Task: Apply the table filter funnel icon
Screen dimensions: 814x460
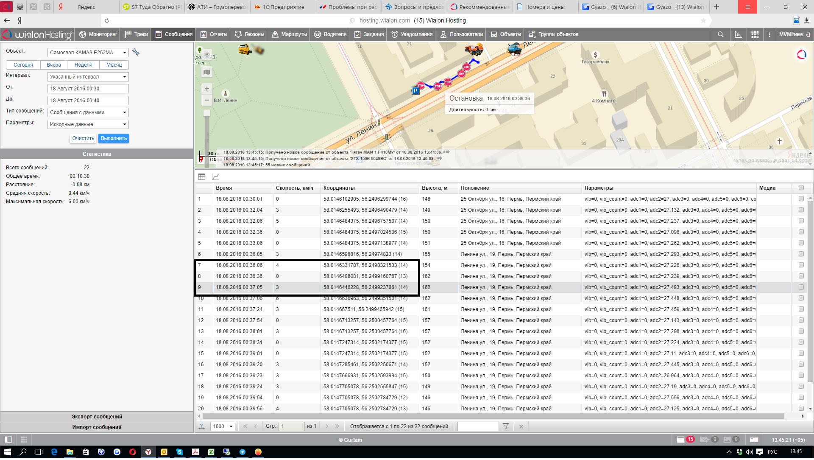Action: (505, 426)
